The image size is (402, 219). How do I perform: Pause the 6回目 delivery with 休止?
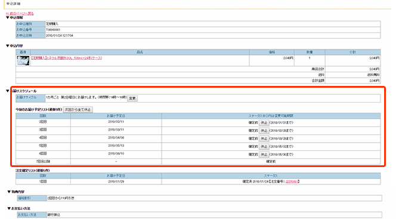[264, 155]
